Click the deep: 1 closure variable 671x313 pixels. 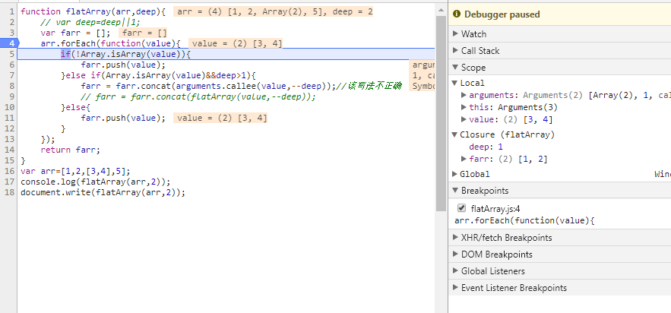(x=486, y=147)
